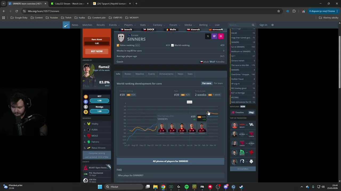Open News in the top navigation
Screen dimensions: 341x191
click(x=75, y=25)
